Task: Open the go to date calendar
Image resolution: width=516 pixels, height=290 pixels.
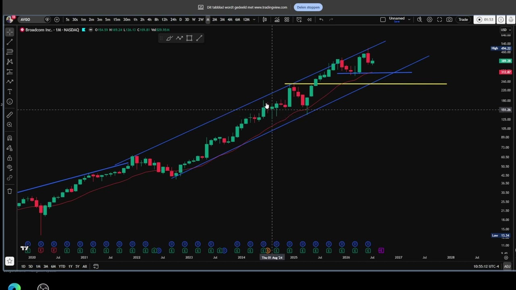Action: coord(96,266)
